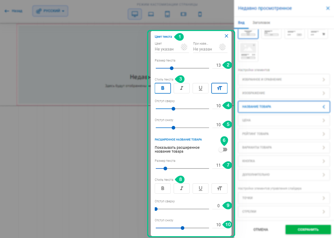Click the first Отступ сверху slider set to 10
The image size is (334, 238).
click(182, 109)
